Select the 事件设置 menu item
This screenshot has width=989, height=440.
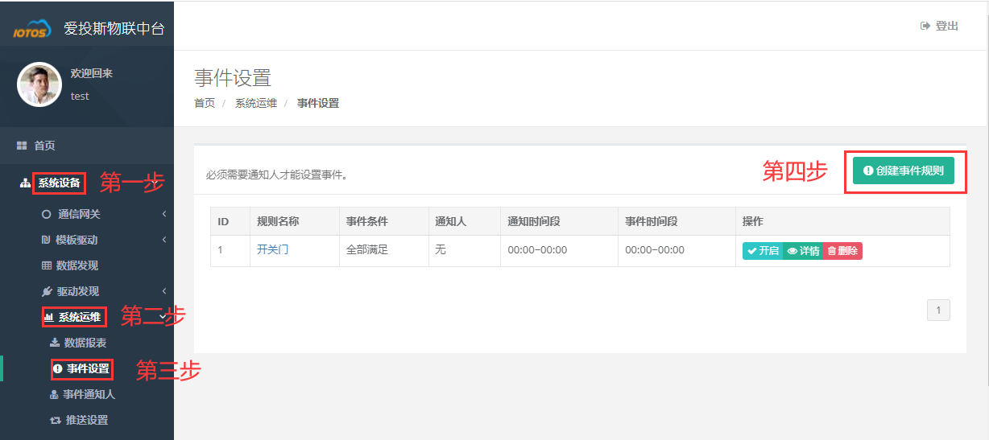(88, 368)
